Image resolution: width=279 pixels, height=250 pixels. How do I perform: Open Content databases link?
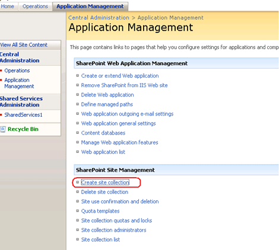tap(103, 133)
